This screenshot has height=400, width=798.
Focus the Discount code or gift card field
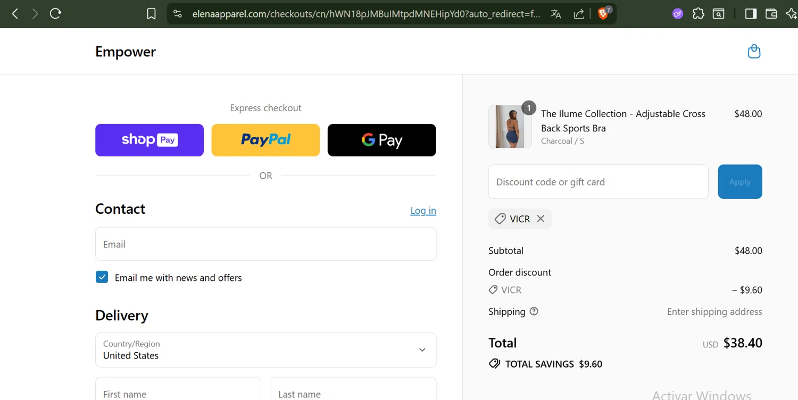tap(598, 182)
